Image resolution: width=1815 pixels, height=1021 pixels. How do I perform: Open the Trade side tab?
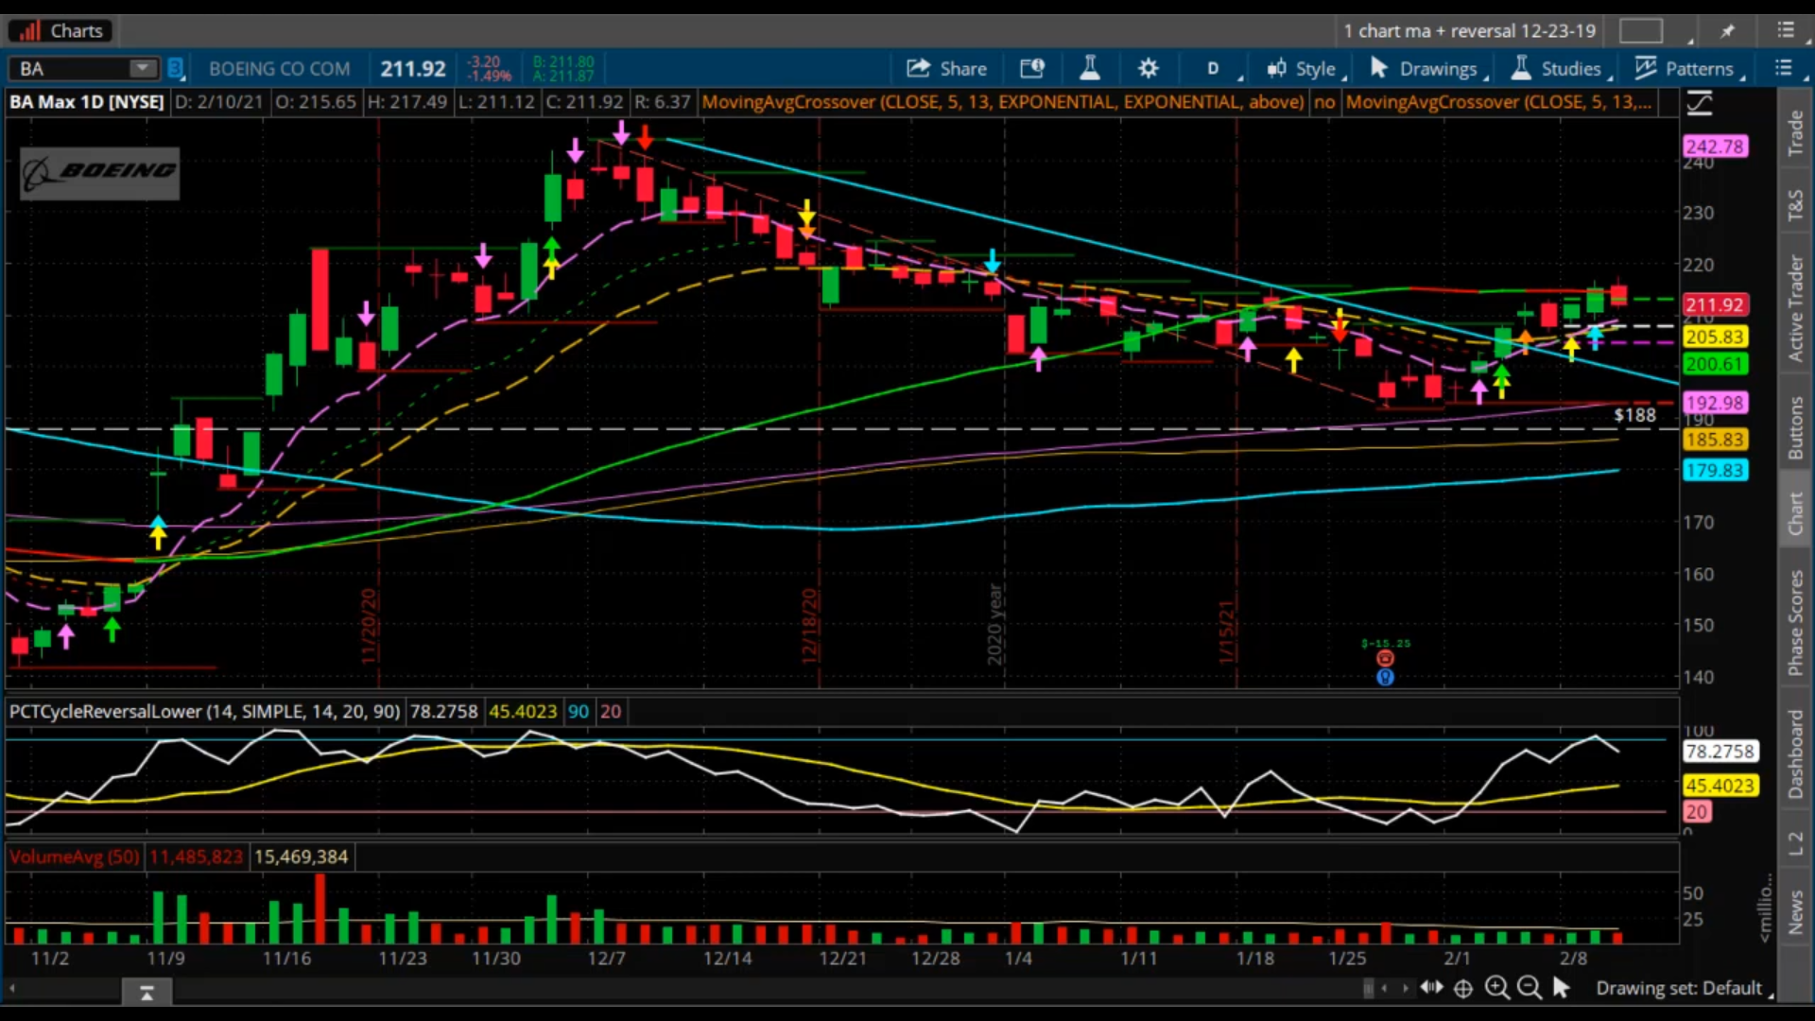[x=1796, y=133]
